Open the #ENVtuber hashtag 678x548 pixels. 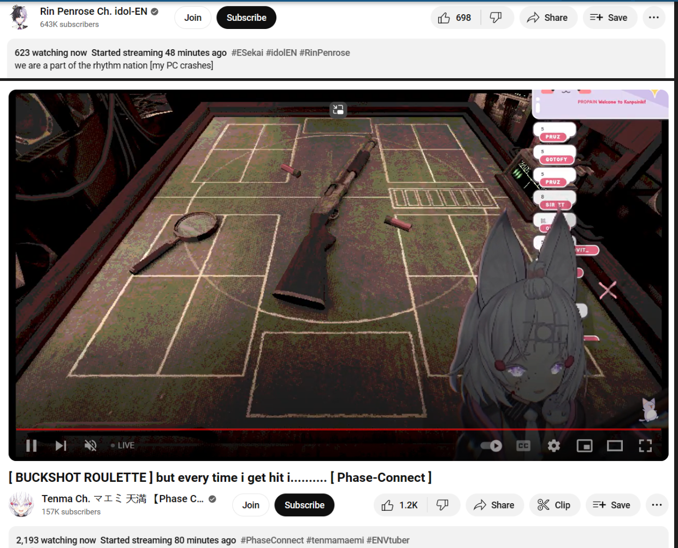pyautogui.click(x=388, y=540)
